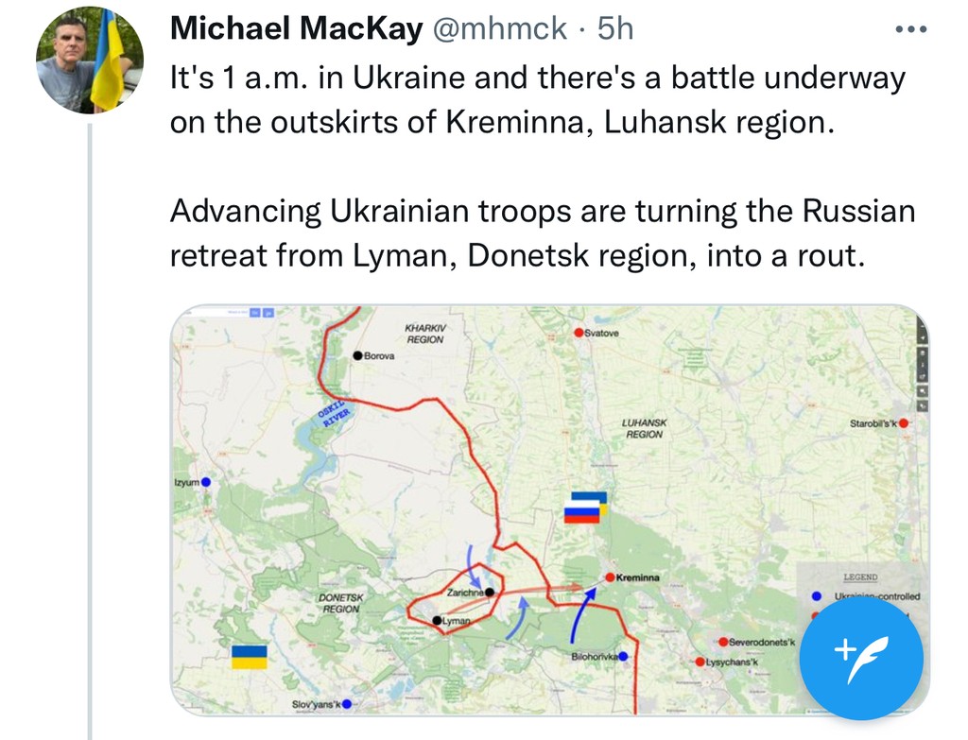Select the blue Bilohorivka marker
Viewport: 968px width, 740px height.
tap(623, 656)
